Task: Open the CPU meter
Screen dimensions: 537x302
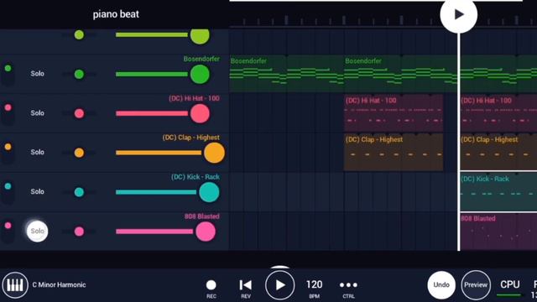Action: [x=509, y=287]
